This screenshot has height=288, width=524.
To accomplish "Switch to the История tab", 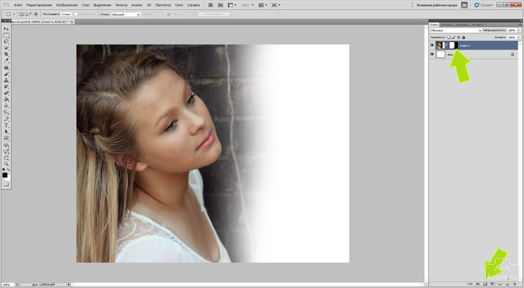I will pos(477,24).
